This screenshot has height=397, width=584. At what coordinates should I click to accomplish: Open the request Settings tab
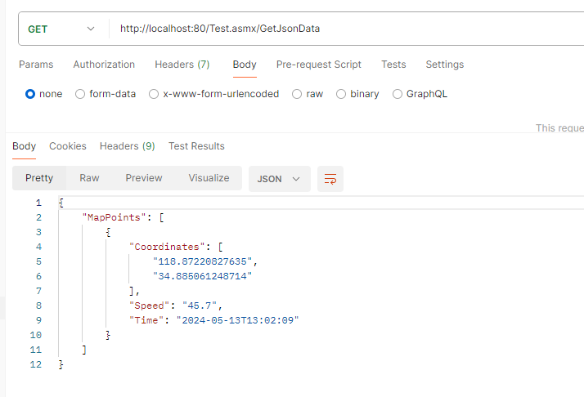click(444, 65)
